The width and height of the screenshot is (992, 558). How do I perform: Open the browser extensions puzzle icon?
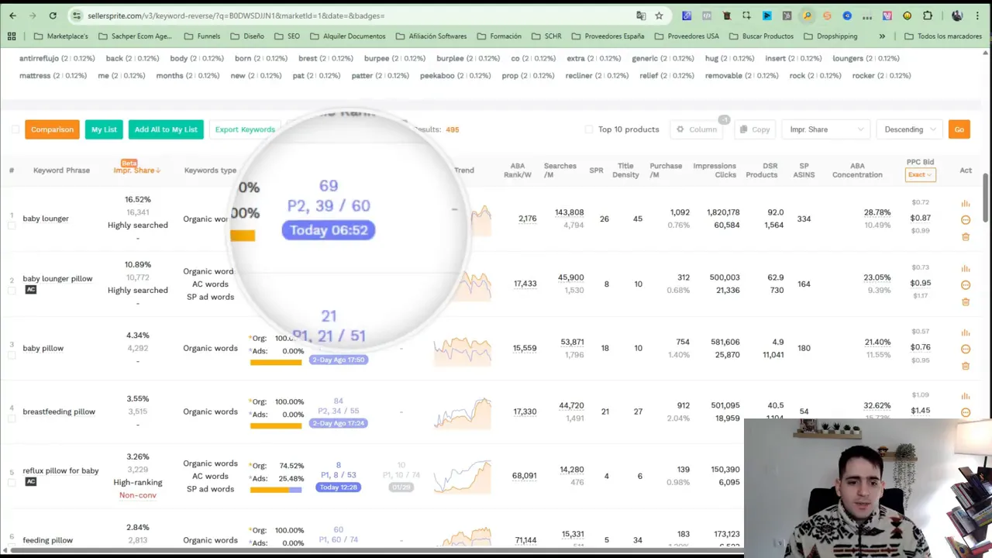click(x=928, y=15)
